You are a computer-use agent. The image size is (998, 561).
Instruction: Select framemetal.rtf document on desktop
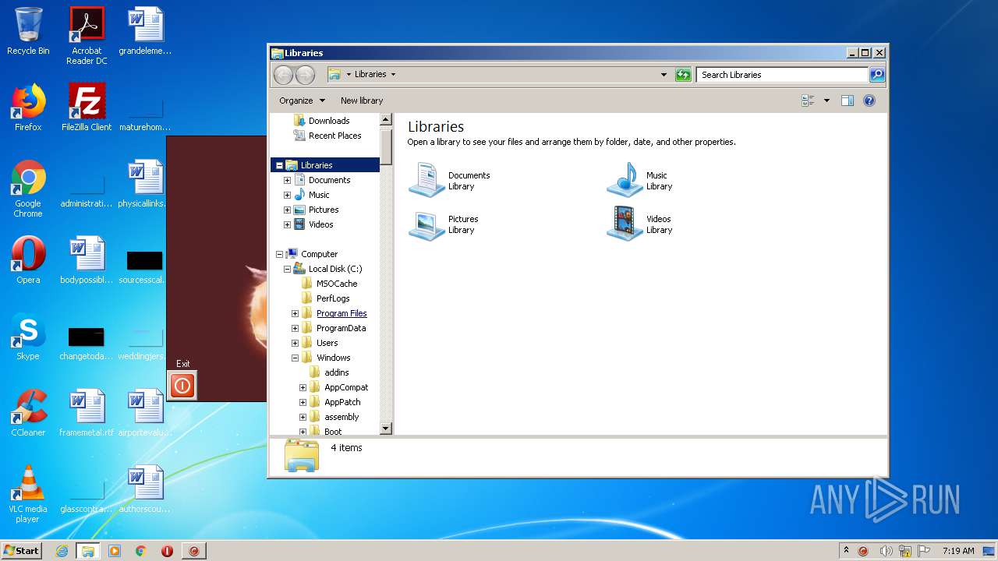[x=87, y=413]
